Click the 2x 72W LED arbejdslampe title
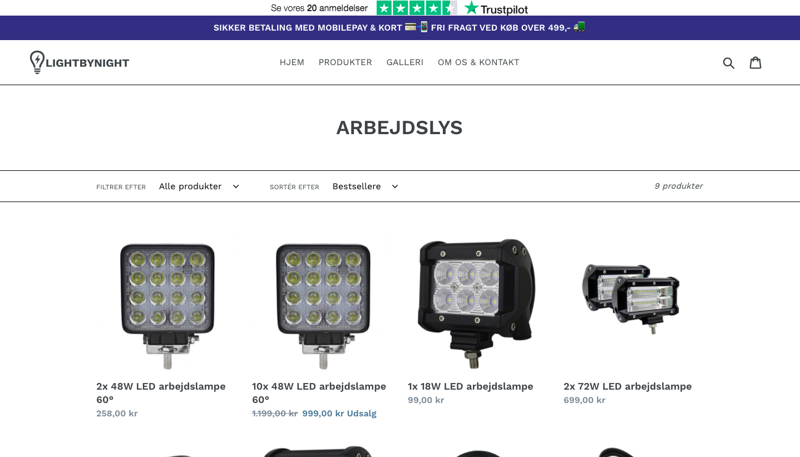The image size is (800, 457). tap(628, 386)
